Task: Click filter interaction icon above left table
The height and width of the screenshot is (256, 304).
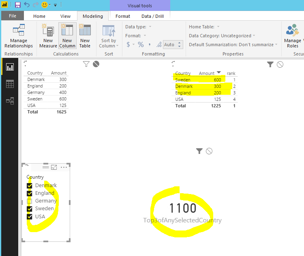Action: [x=86, y=64]
